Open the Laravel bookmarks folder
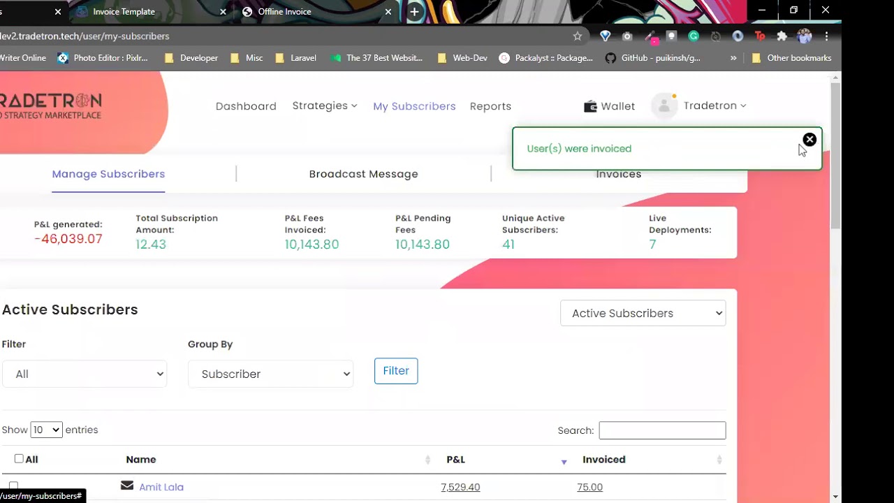 tap(295, 58)
